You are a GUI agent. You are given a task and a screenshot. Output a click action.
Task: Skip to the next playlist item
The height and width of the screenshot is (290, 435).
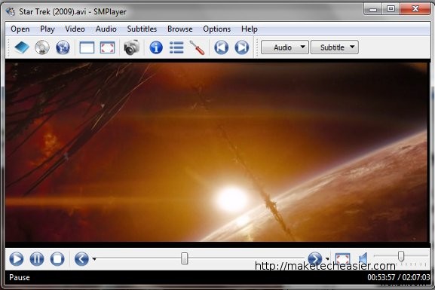[242, 47]
